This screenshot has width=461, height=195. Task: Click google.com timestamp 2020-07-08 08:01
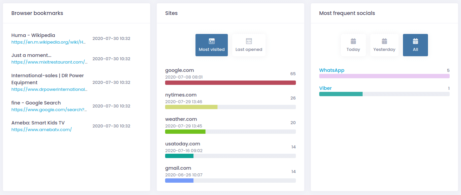(x=184, y=77)
